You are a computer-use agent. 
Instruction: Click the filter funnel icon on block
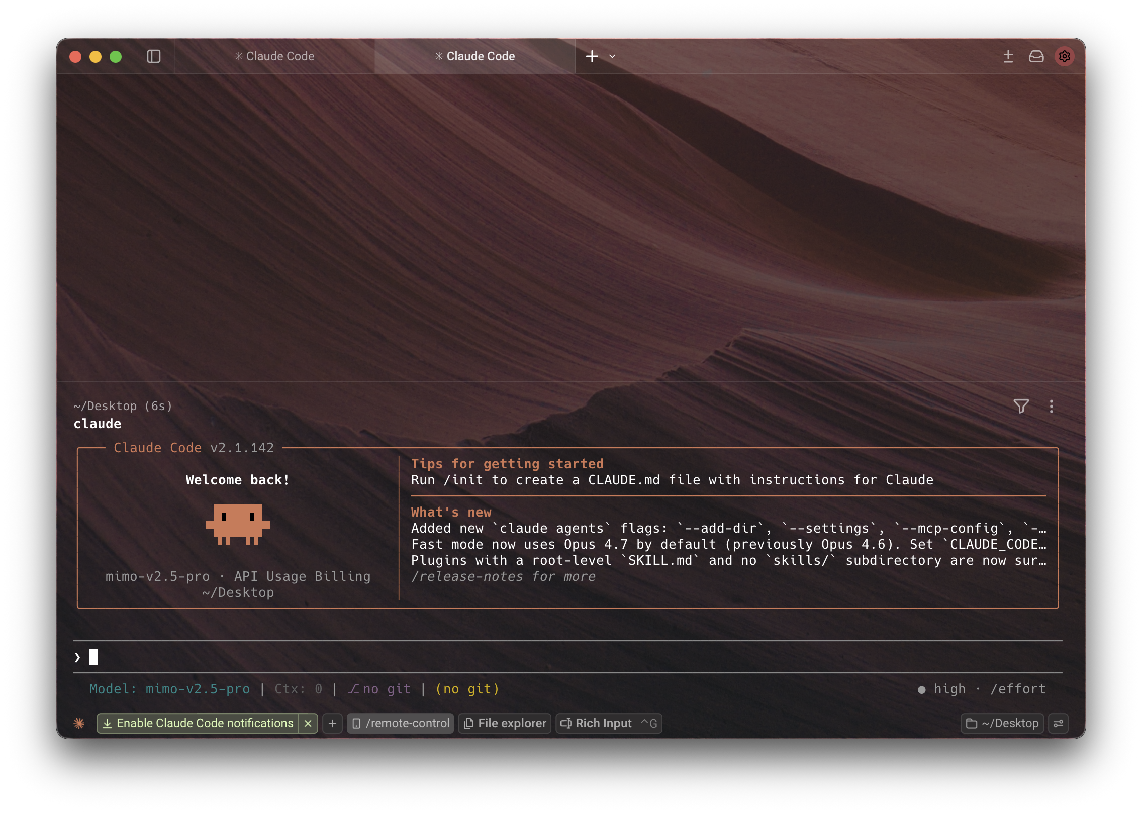tap(1021, 406)
